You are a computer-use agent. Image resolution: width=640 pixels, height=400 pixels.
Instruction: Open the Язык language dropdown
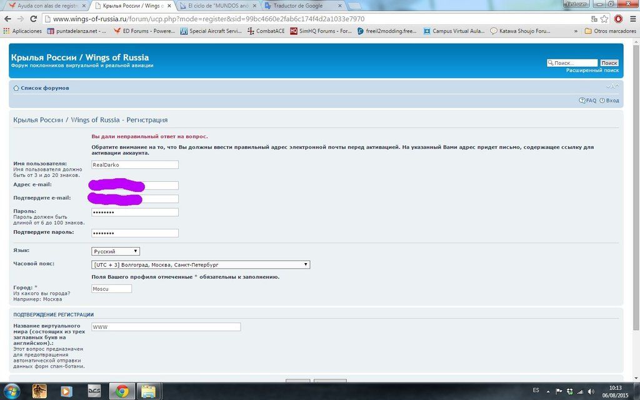coord(116,251)
